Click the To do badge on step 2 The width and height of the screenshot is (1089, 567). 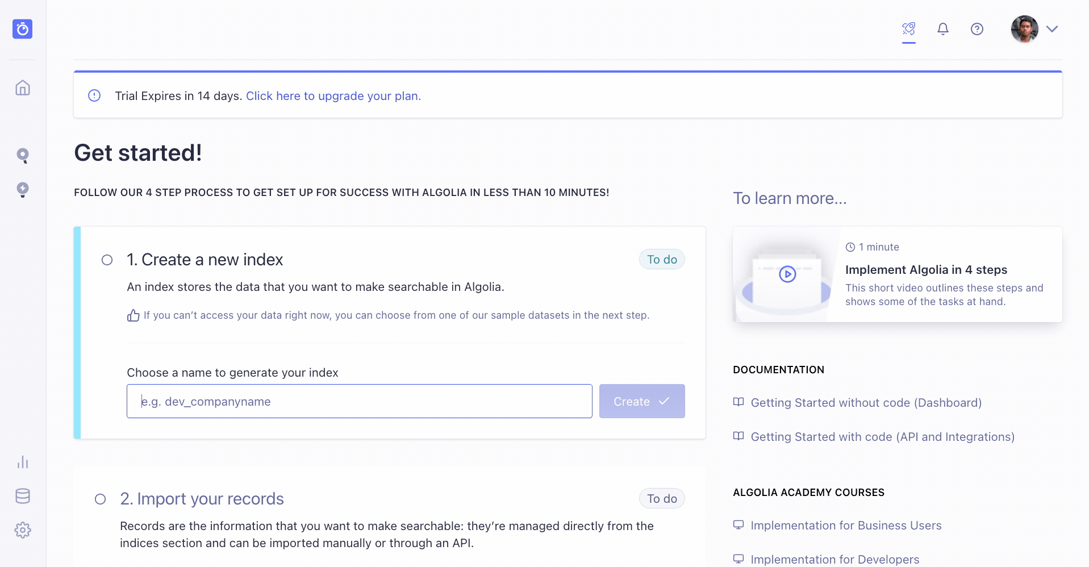(662, 499)
